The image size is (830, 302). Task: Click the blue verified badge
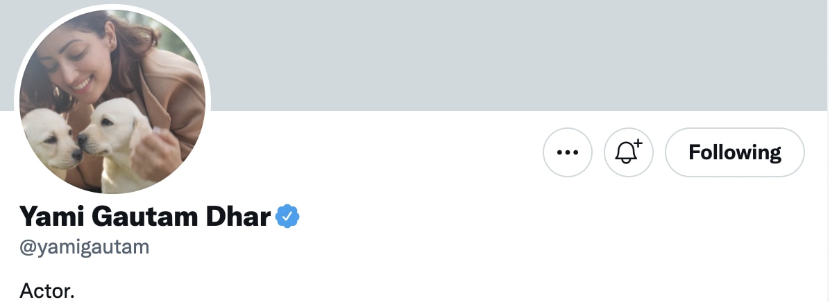coord(287,217)
